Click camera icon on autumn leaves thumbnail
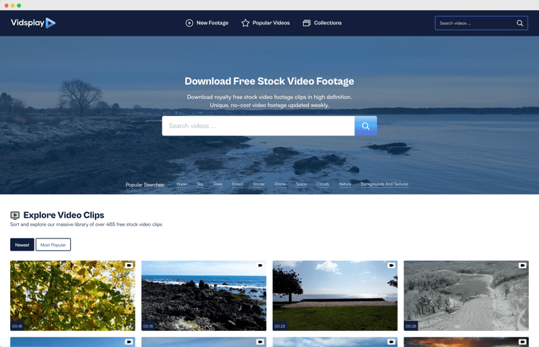The image size is (539, 347). pyautogui.click(x=129, y=265)
